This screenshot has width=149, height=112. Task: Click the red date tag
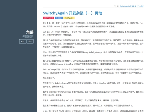(49, 18)
